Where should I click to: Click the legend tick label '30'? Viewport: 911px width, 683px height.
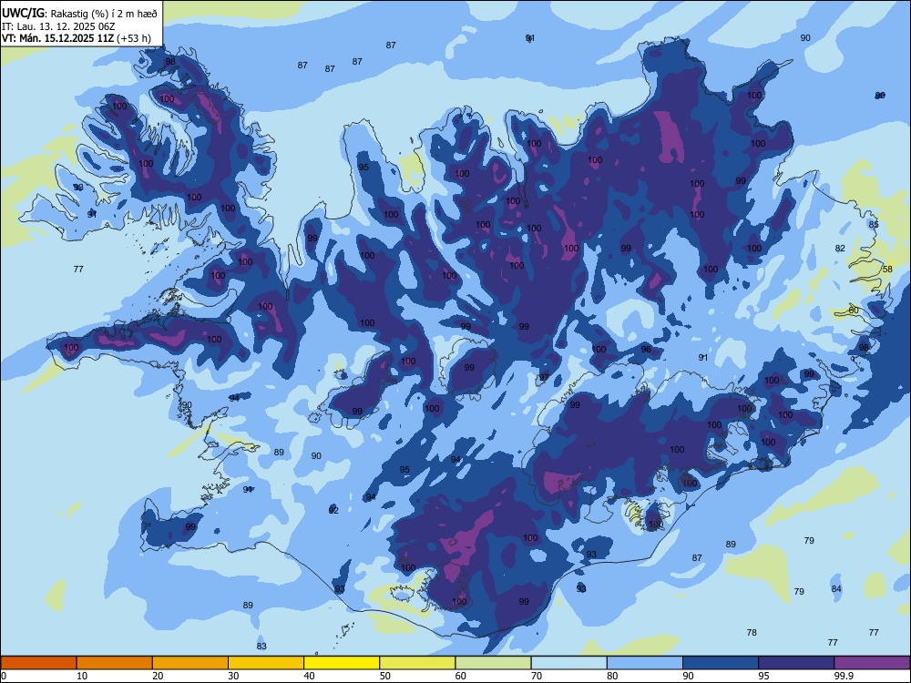coord(233,676)
